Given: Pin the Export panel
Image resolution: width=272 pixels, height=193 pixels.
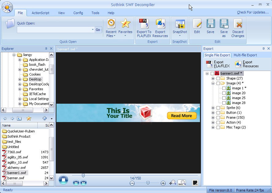Looking at the screenshot, I should point(263,49).
